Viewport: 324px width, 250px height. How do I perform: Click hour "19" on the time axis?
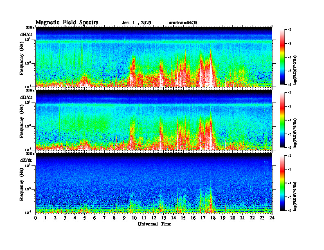(223, 218)
